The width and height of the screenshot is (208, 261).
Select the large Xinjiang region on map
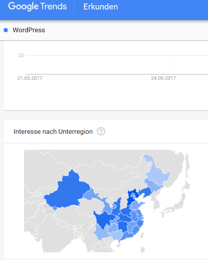pos(67,191)
